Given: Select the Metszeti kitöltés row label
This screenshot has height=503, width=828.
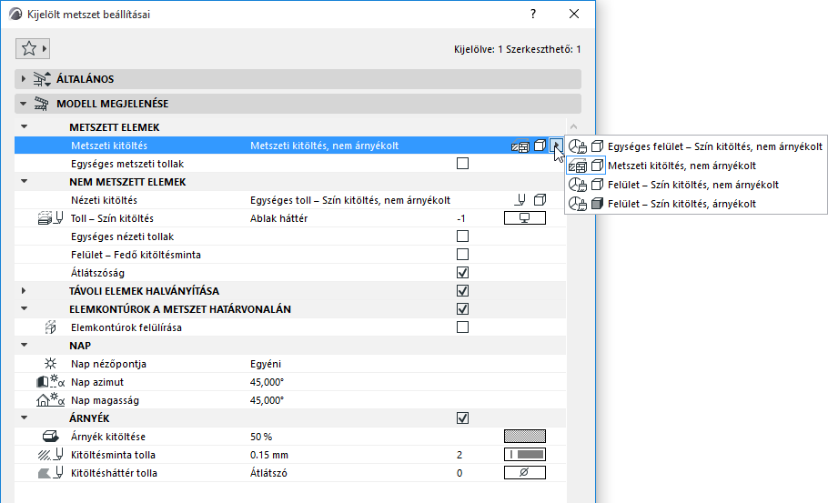Looking at the screenshot, I should (x=109, y=146).
